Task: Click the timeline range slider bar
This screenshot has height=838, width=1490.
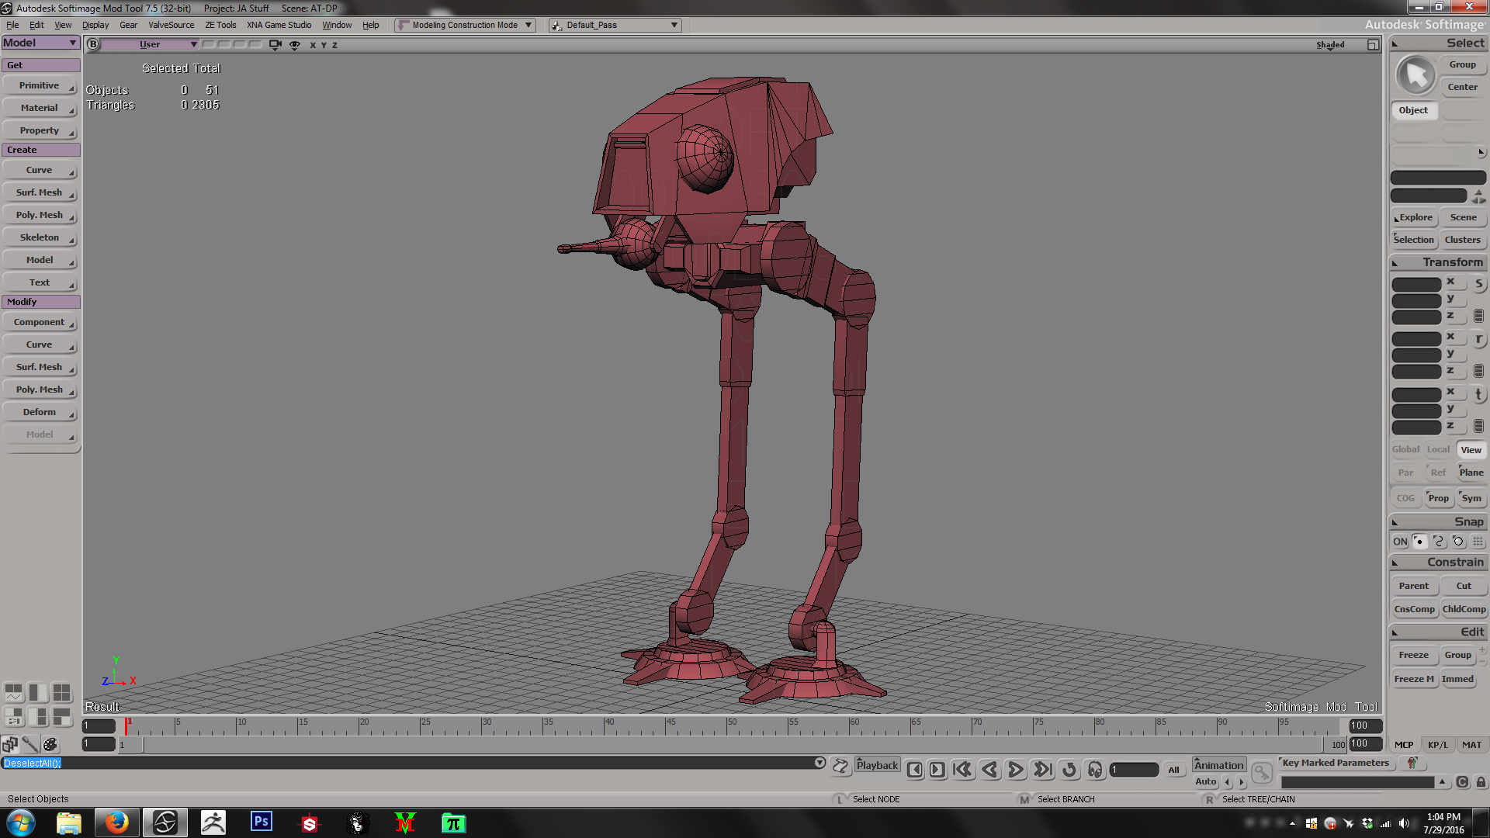Action: 733,744
